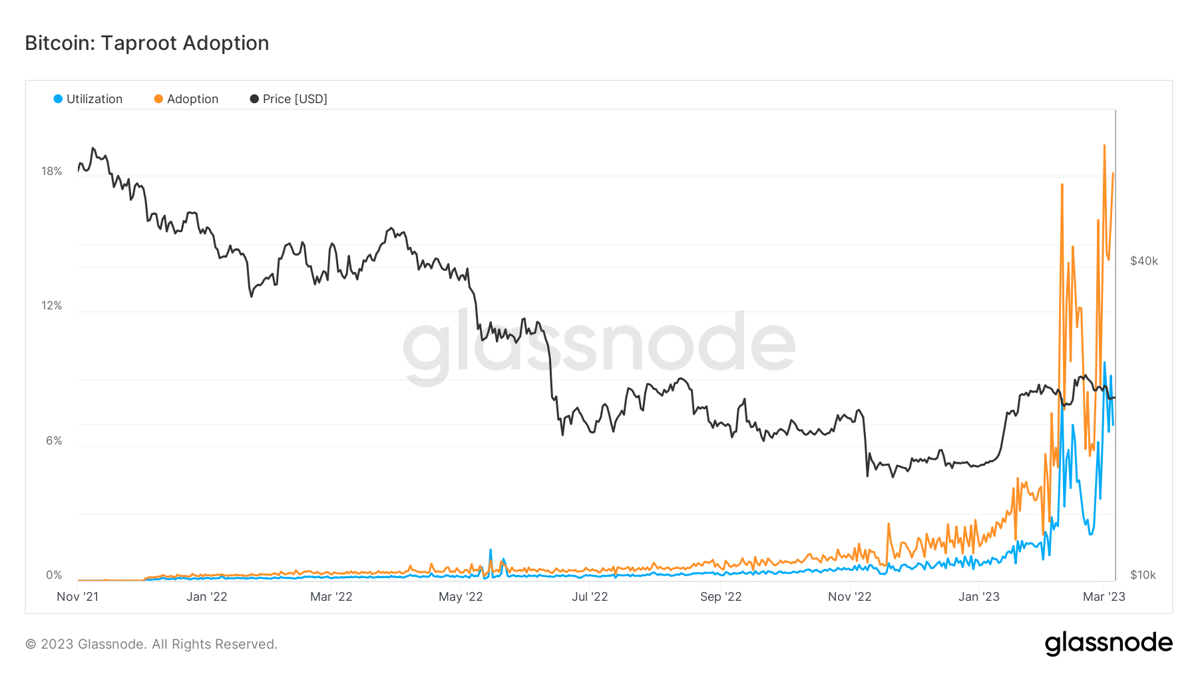Click the 2023 Glassnode copyright text
The width and height of the screenshot is (1198, 674).
151,644
